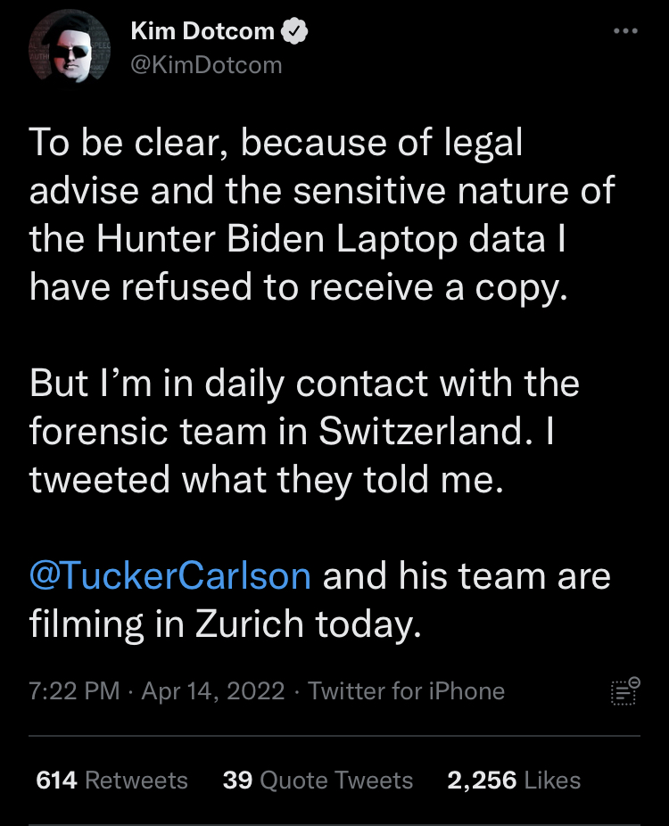Screen dimensions: 669x826
Task: View the 39 Quote Tweets list
Action: click(x=318, y=781)
